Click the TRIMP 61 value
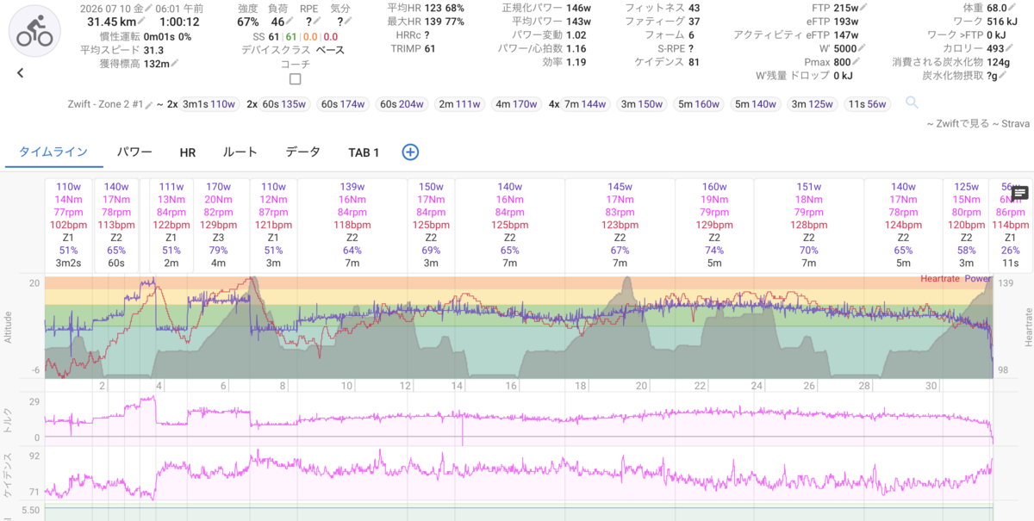 pyautogui.click(x=430, y=49)
